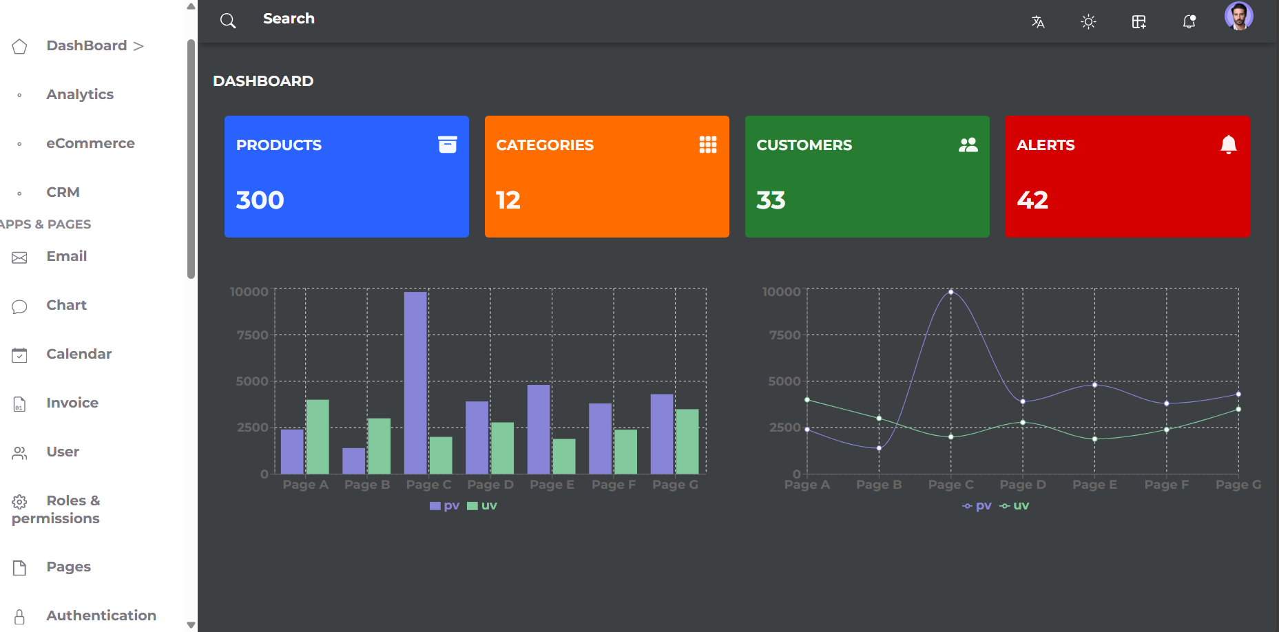Viewport: 1279px width, 632px height.
Task: Open the user profile avatar
Action: [x=1238, y=17]
